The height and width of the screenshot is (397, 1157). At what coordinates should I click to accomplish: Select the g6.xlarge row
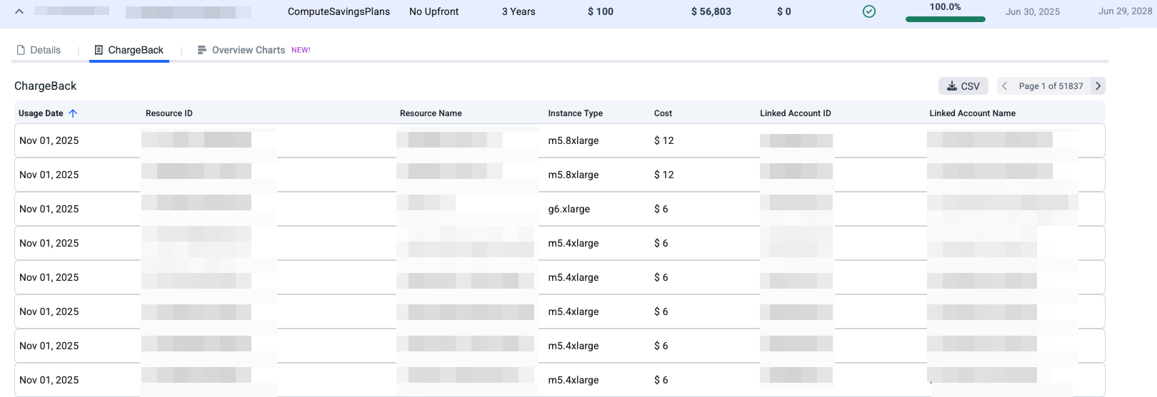(x=569, y=209)
